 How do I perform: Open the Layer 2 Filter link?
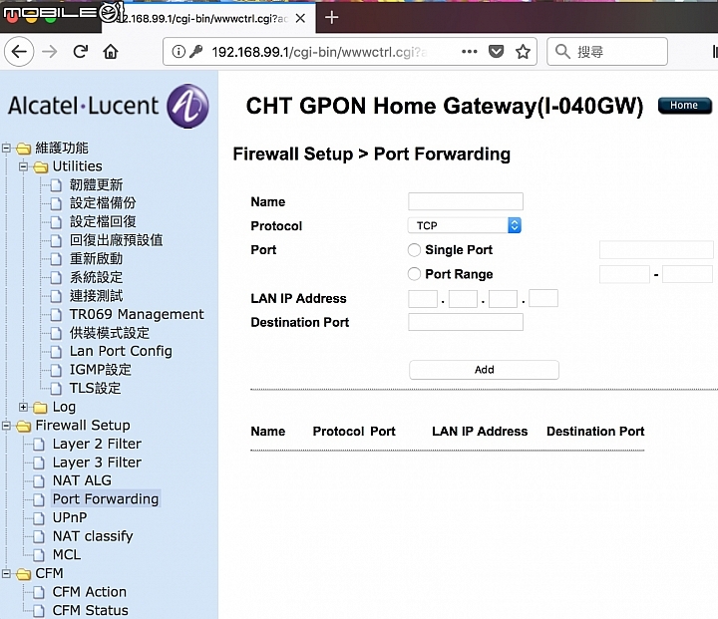(x=97, y=444)
